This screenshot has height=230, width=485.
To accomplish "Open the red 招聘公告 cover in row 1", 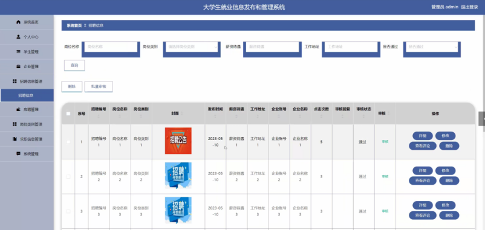I will 178,141.
